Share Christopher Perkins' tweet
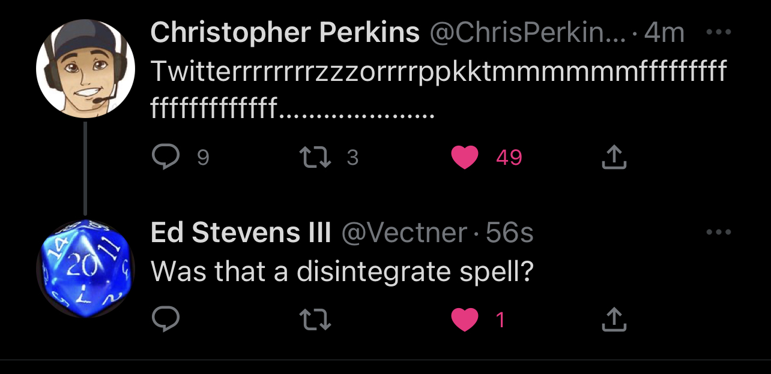This screenshot has width=771, height=374. pyautogui.click(x=614, y=157)
